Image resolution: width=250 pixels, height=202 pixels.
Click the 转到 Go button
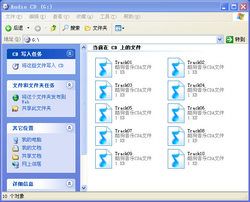pyautogui.click(x=235, y=39)
